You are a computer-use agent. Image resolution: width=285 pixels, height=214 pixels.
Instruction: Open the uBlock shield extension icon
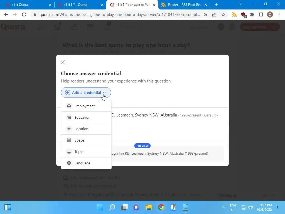coord(243,15)
